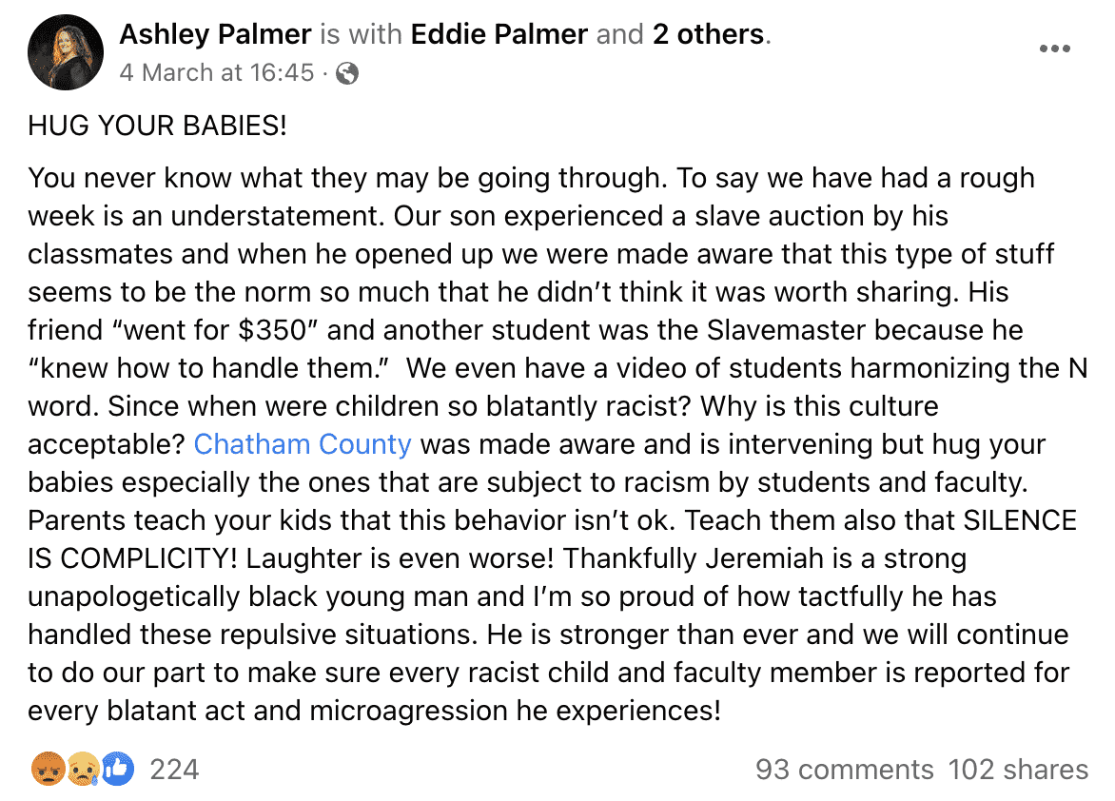Expand the 93 comments
The width and height of the screenshot is (1115, 801).
[x=845, y=770]
